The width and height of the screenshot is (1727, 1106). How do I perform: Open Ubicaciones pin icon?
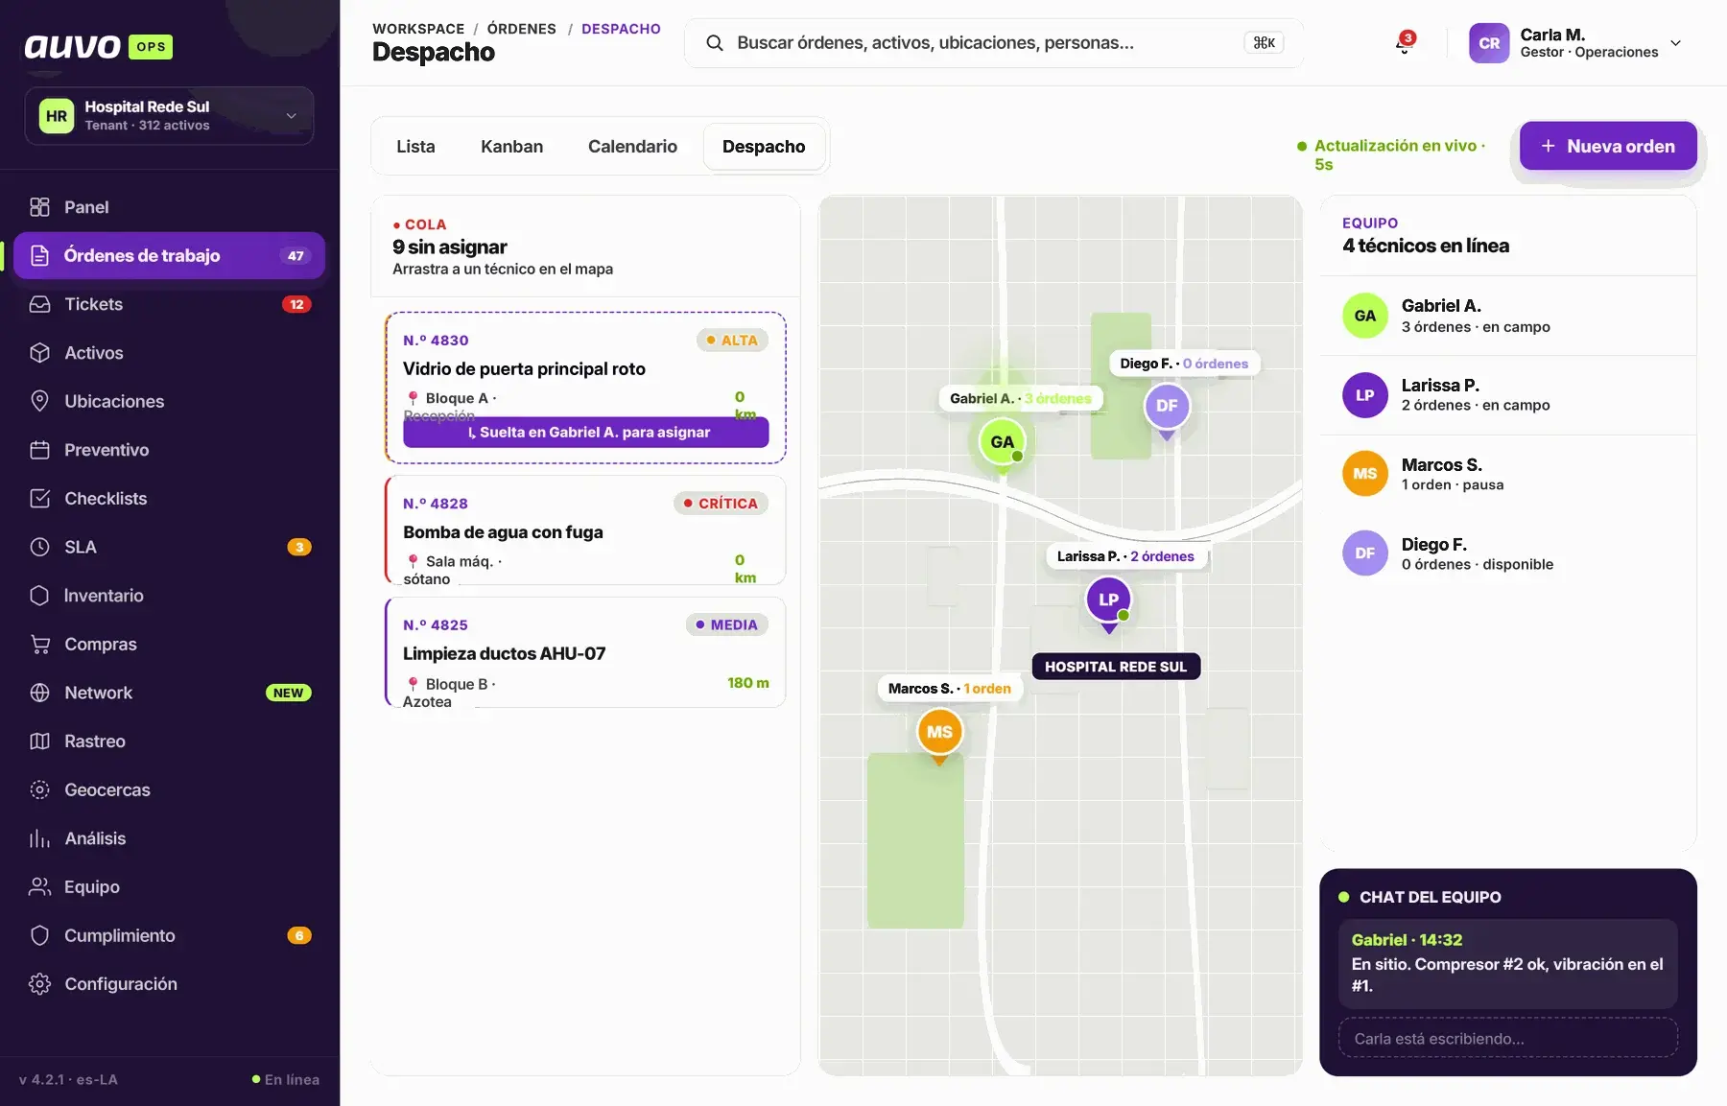[x=39, y=401]
